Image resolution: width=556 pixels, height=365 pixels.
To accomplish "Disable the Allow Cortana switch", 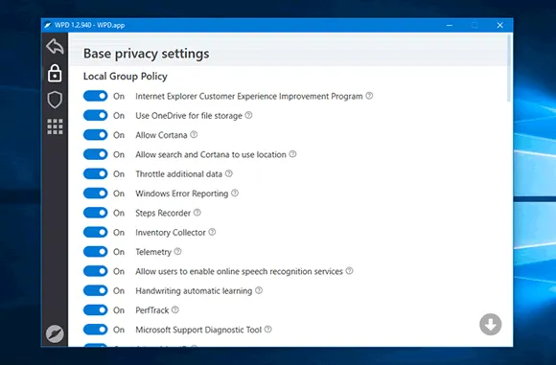I will click(96, 135).
